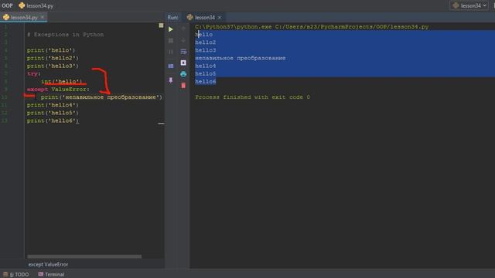Rerun lesson34 with the green play icon
Viewport: 495px width, 278px height.
170,29
